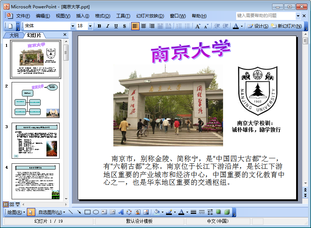This screenshot has height=228, width=311.
Task: Click Increase Font Size icon
Action: (198, 26)
